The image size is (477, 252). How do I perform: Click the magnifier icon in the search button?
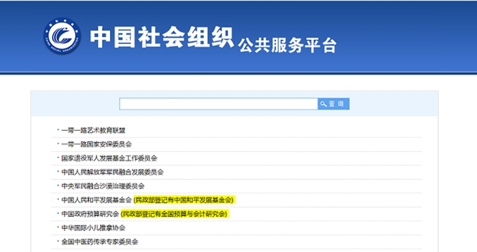pyautogui.click(x=323, y=104)
